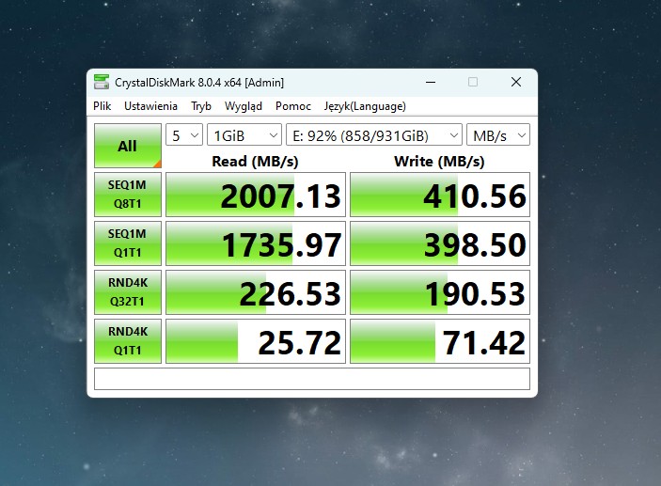Click the 410.56 write result
The width and height of the screenshot is (661, 486).
[x=440, y=195]
